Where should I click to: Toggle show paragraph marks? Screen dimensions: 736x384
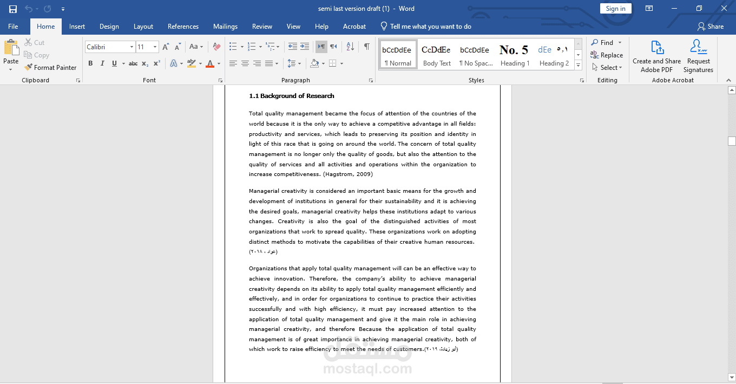(367, 47)
